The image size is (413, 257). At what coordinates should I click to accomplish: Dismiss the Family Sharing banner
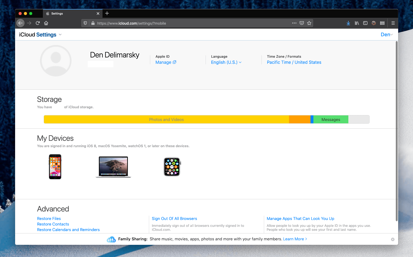click(x=393, y=239)
